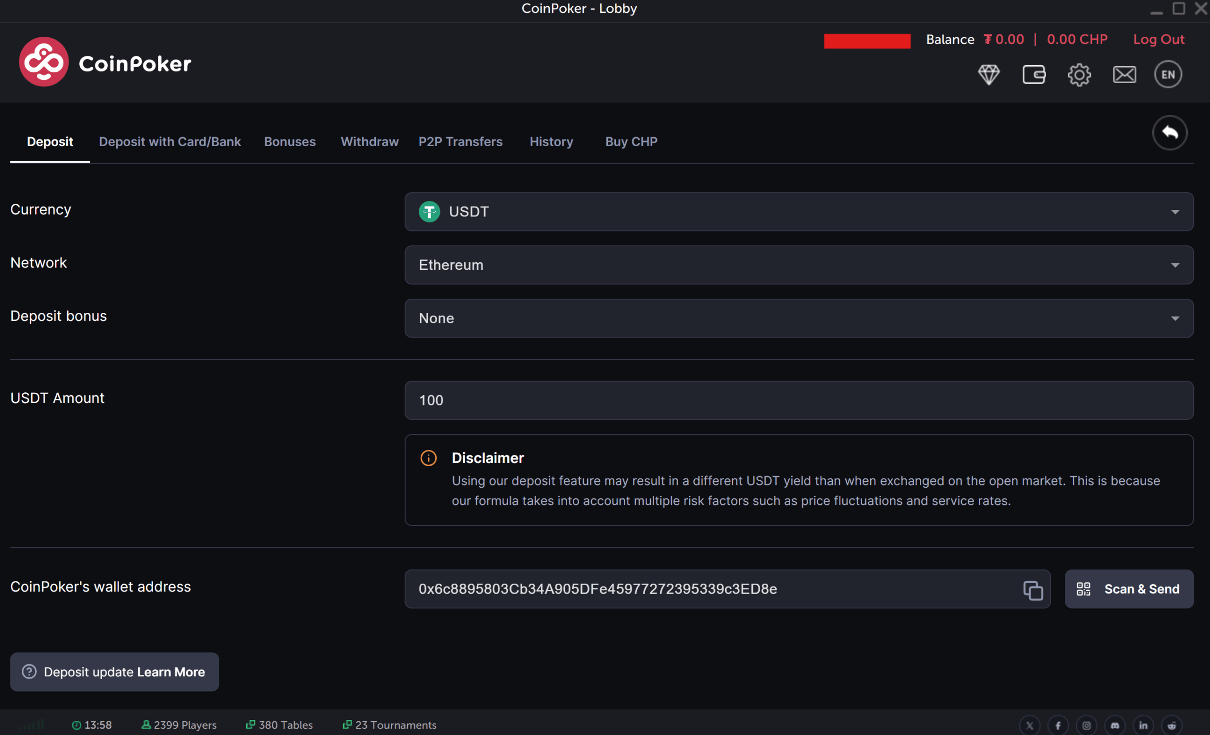Click the connection signal strength icon
The image size is (1210, 735).
point(32,724)
